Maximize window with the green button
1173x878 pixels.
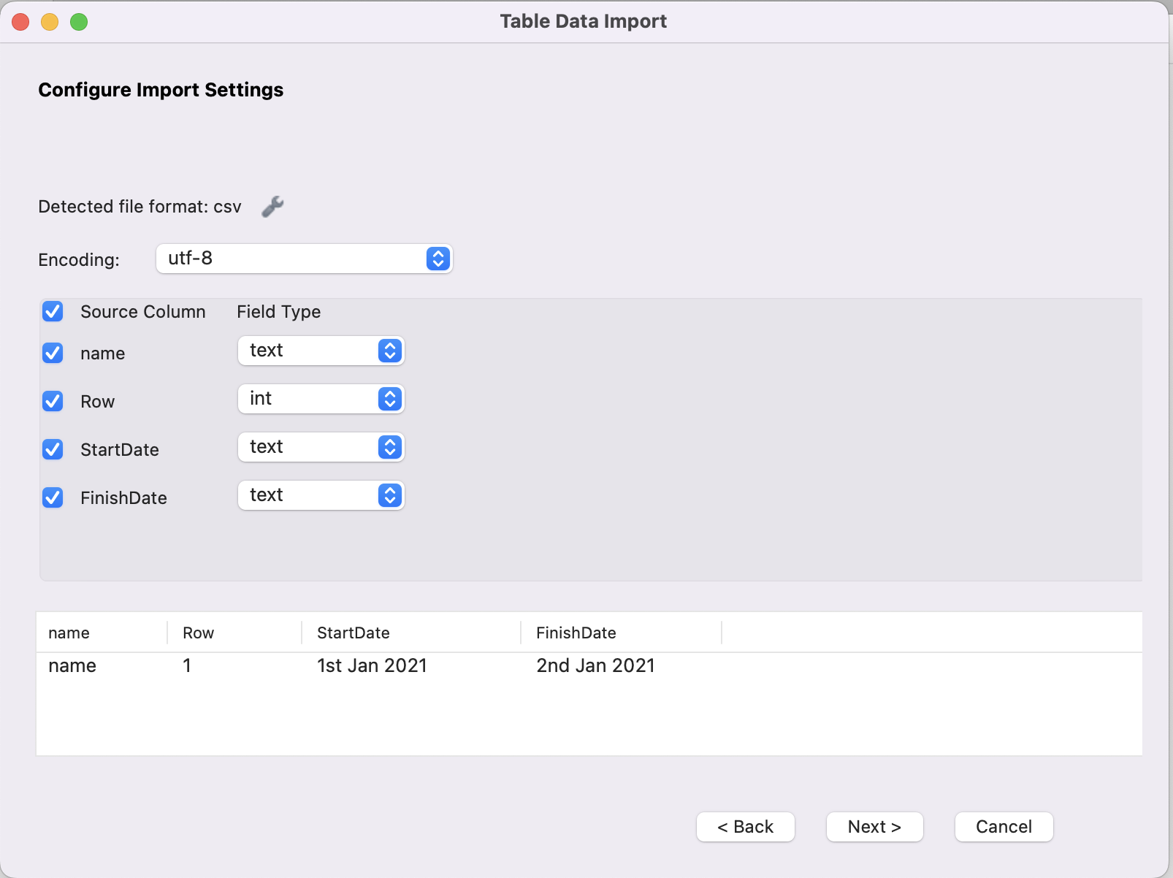79,22
